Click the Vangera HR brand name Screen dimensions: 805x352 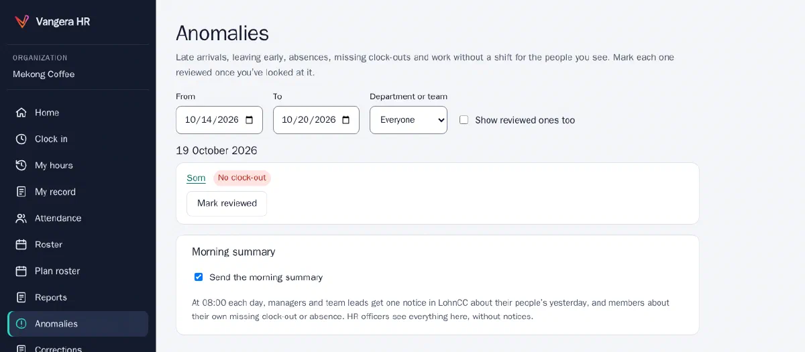click(x=63, y=21)
